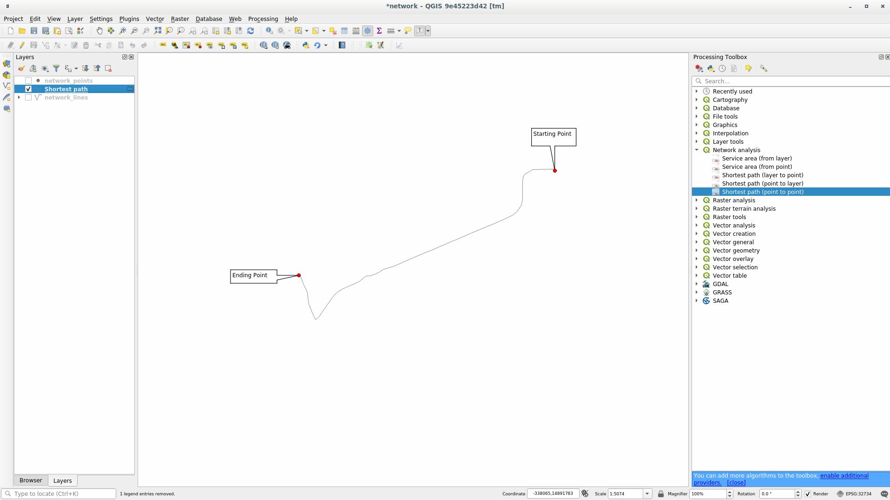890x500 pixels.
Task: Toggle the Render checkbox in status bar
Action: (x=808, y=493)
